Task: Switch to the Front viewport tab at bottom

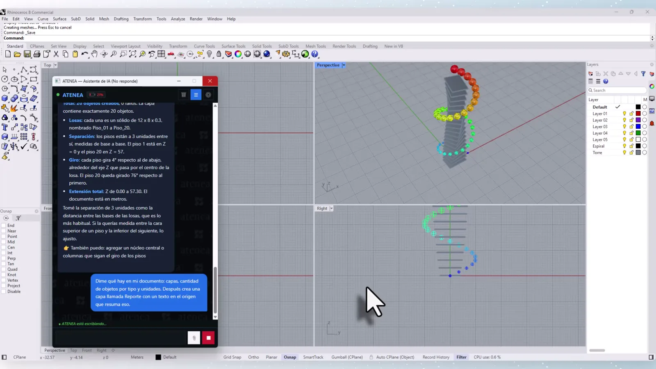Action: click(x=87, y=351)
